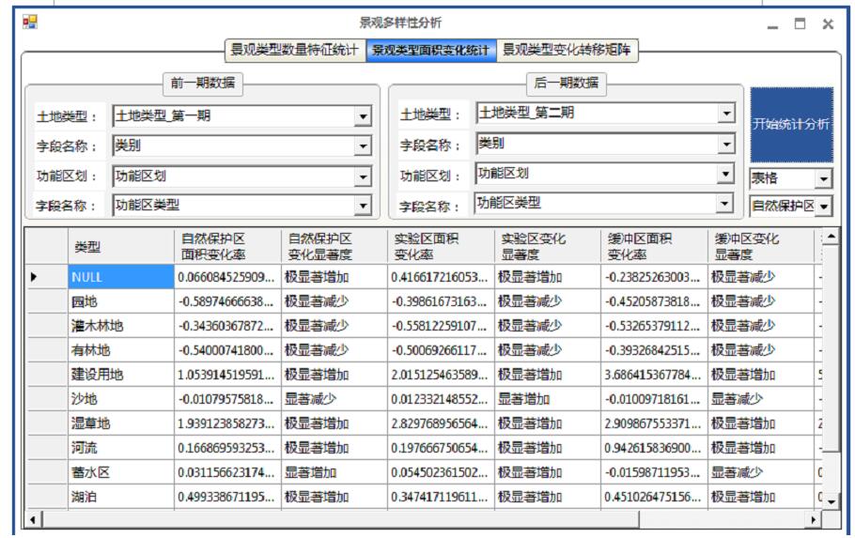
Task: Expand the 土地类型_第二期 dropdown
Action: tap(725, 114)
